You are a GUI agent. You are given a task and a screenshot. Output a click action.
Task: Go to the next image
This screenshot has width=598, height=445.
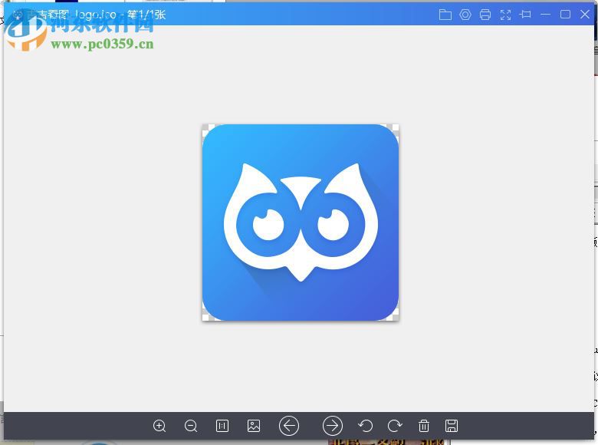(x=333, y=426)
